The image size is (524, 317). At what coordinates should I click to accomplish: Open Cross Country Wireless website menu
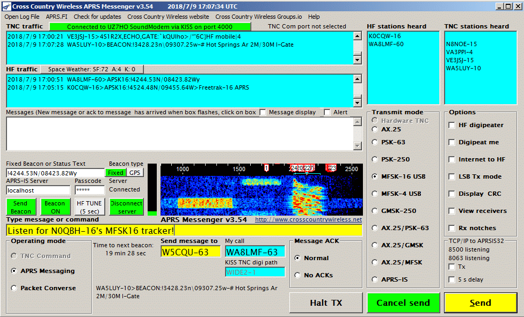click(x=168, y=17)
